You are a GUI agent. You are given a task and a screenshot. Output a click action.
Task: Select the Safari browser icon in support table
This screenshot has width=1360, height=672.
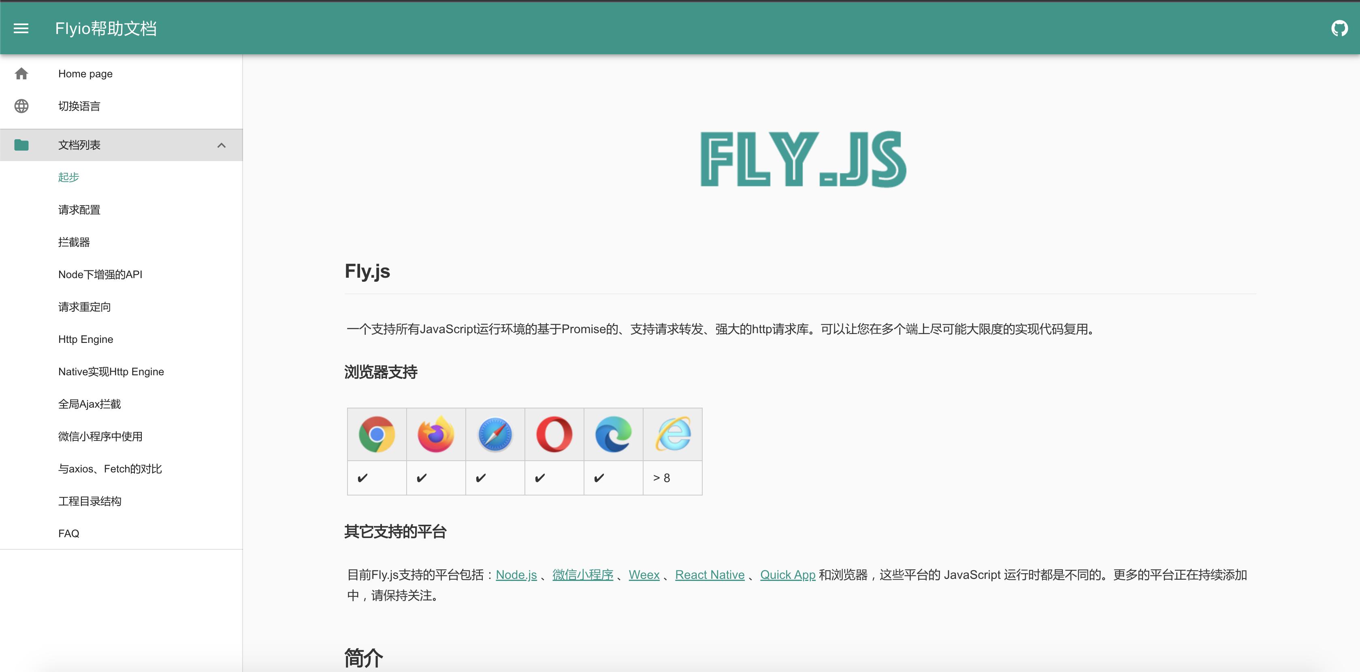495,434
